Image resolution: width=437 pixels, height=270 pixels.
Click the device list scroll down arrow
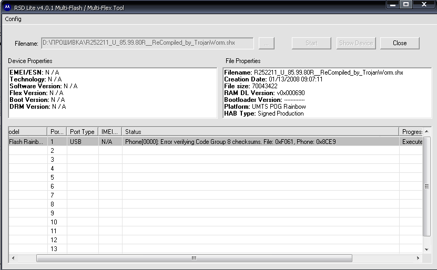point(426,250)
